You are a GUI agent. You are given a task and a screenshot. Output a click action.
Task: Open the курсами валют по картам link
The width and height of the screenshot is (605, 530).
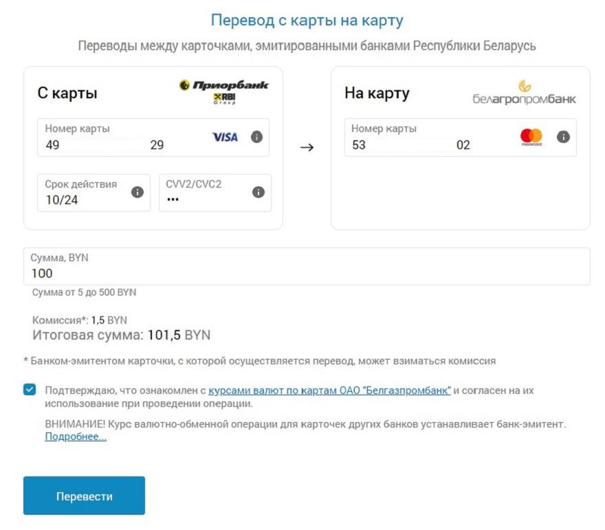329,390
